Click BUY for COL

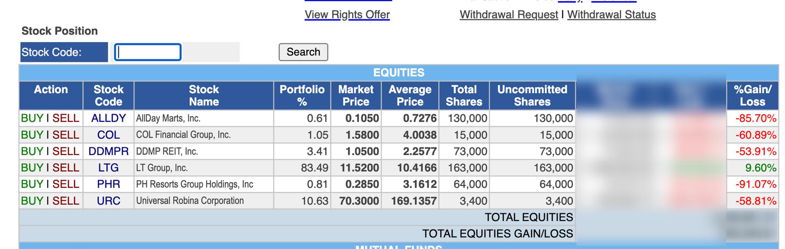click(x=32, y=135)
